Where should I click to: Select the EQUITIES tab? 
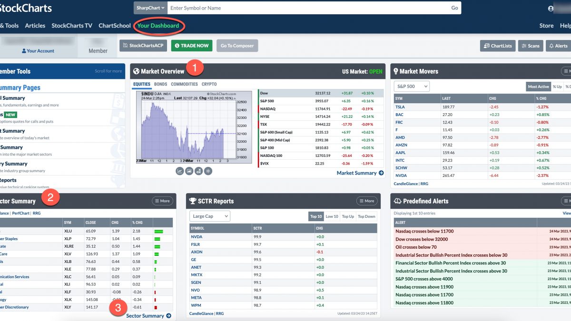click(x=142, y=84)
